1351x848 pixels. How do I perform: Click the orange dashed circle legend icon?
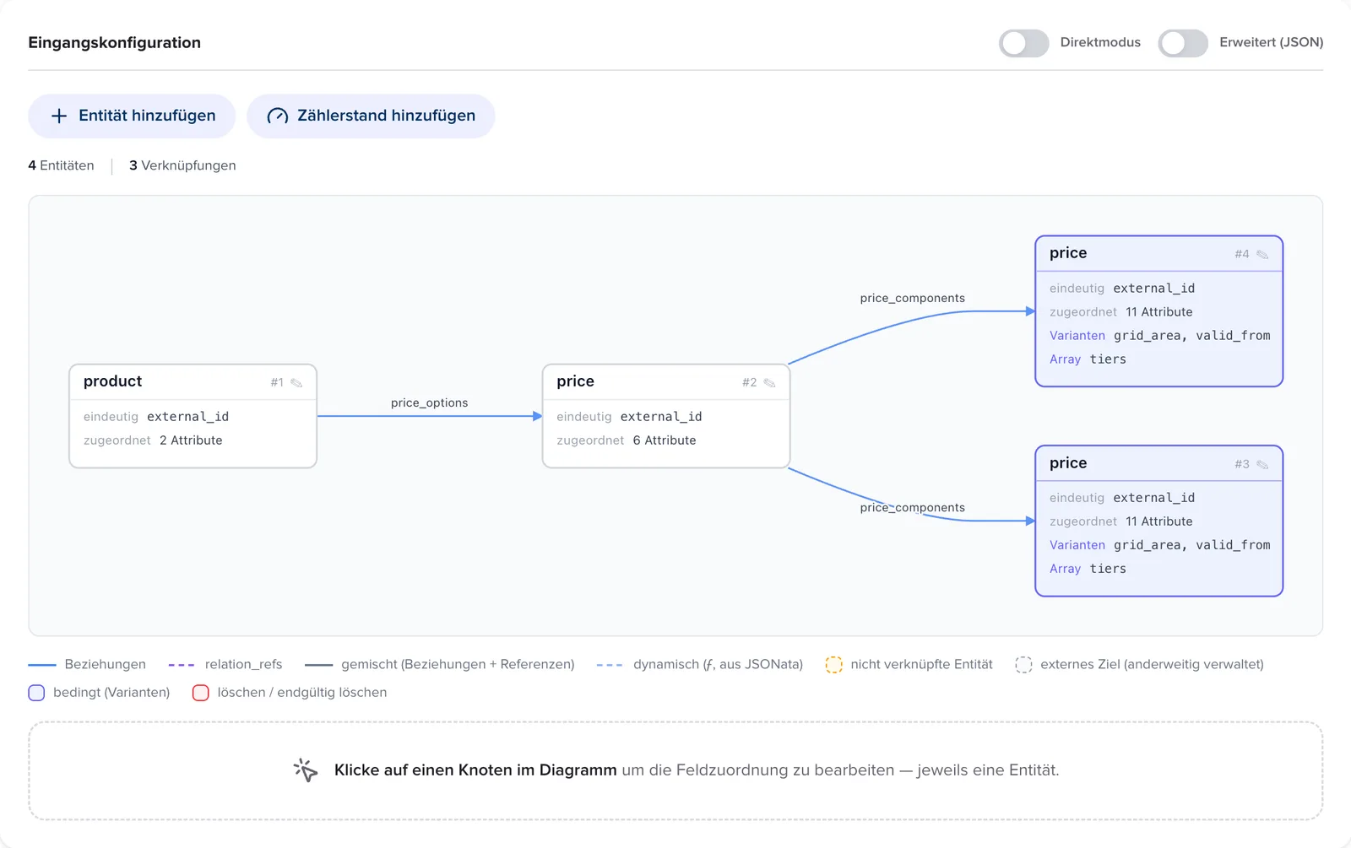coord(833,665)
